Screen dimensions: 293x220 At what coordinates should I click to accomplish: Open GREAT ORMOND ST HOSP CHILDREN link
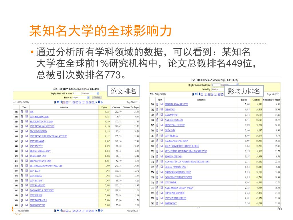click(182, 146)
